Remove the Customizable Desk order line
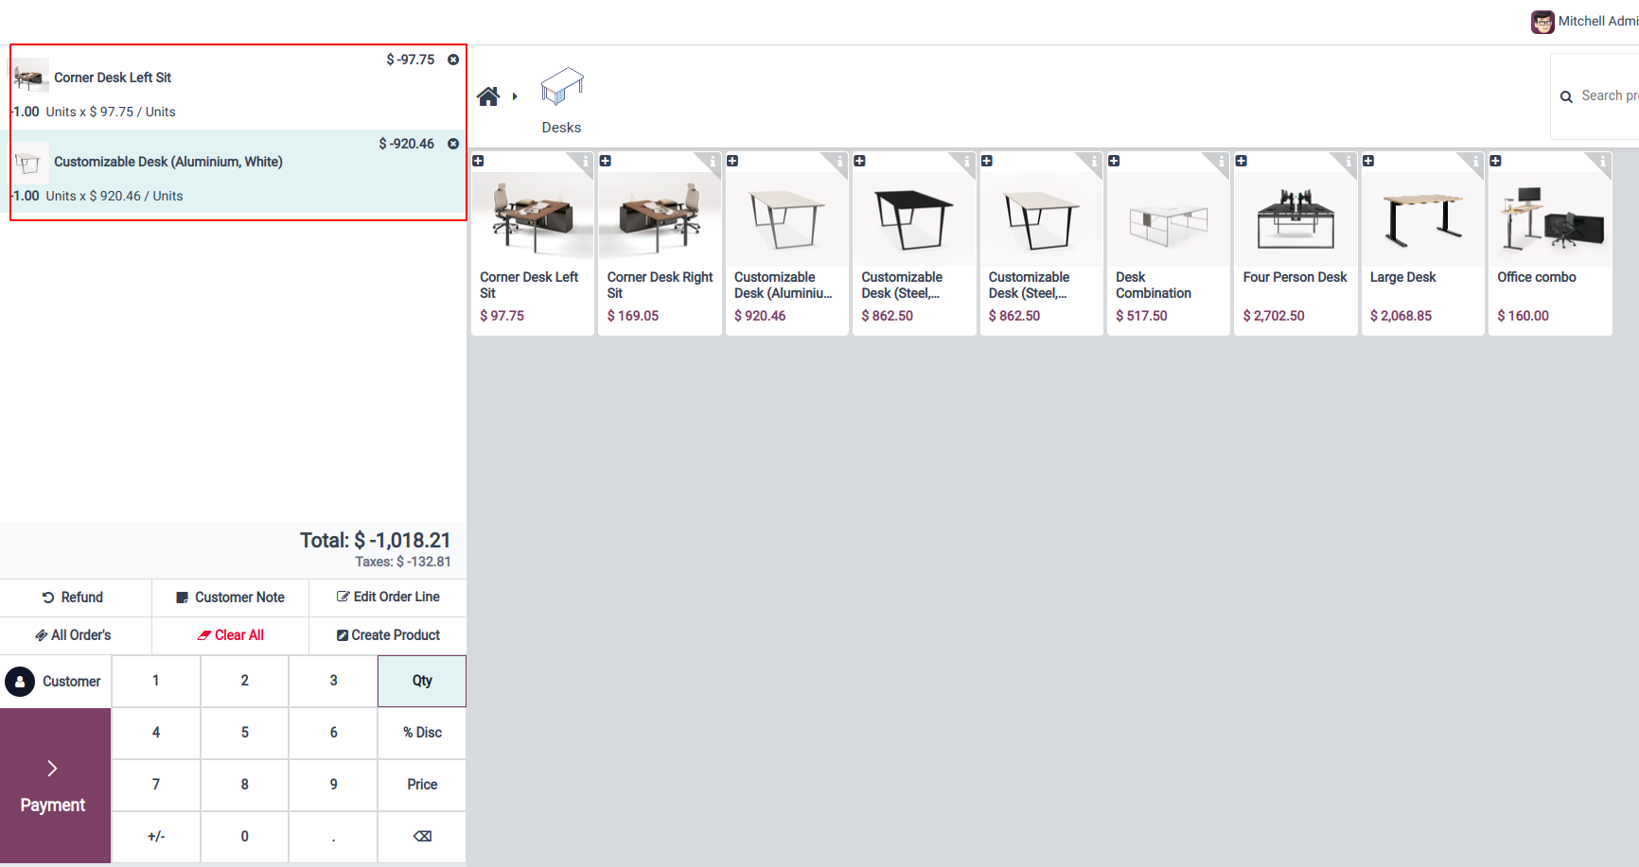This screenshot has height=867, width=1639. 453,144
